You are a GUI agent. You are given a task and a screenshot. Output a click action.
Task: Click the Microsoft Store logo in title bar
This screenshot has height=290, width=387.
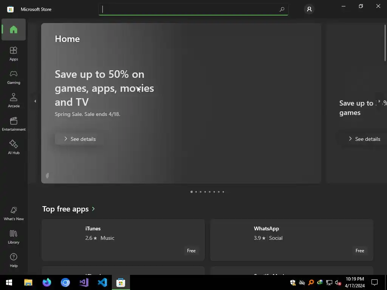10,9
